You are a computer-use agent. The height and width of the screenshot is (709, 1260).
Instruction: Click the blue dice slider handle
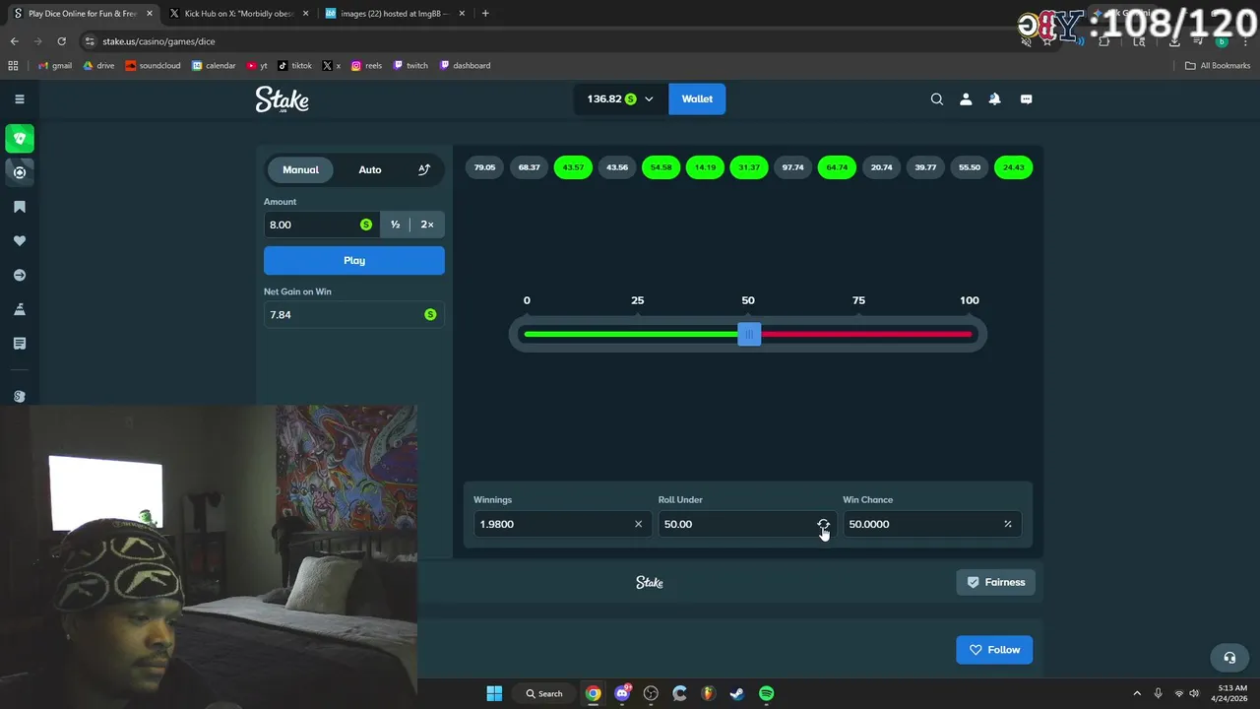pyautogui.click(x=749, y=335)
